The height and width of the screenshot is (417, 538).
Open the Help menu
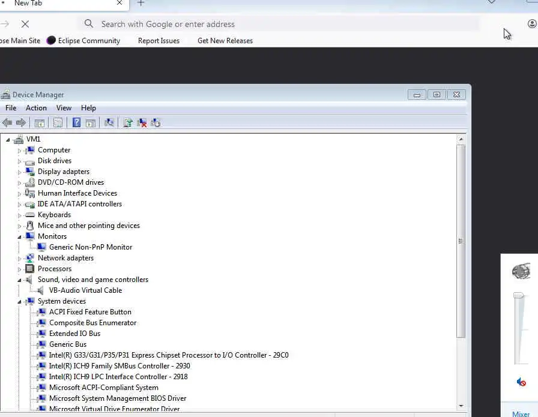tap(88, 108)
